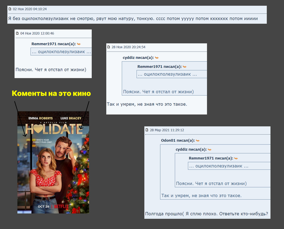Click orange arrow after cyddiz in 28 Мар post

click(209, 150)
